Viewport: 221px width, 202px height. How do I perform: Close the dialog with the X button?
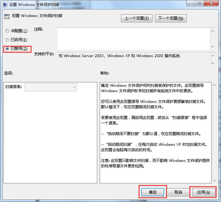pyautogui.click(x=211, y=3)
